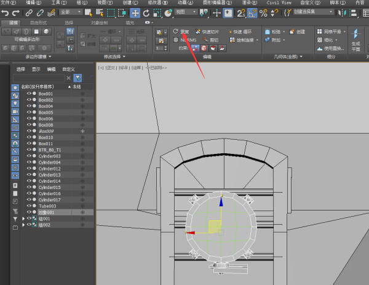Hide Box005 using its eye icon

[x=29, y=112]
